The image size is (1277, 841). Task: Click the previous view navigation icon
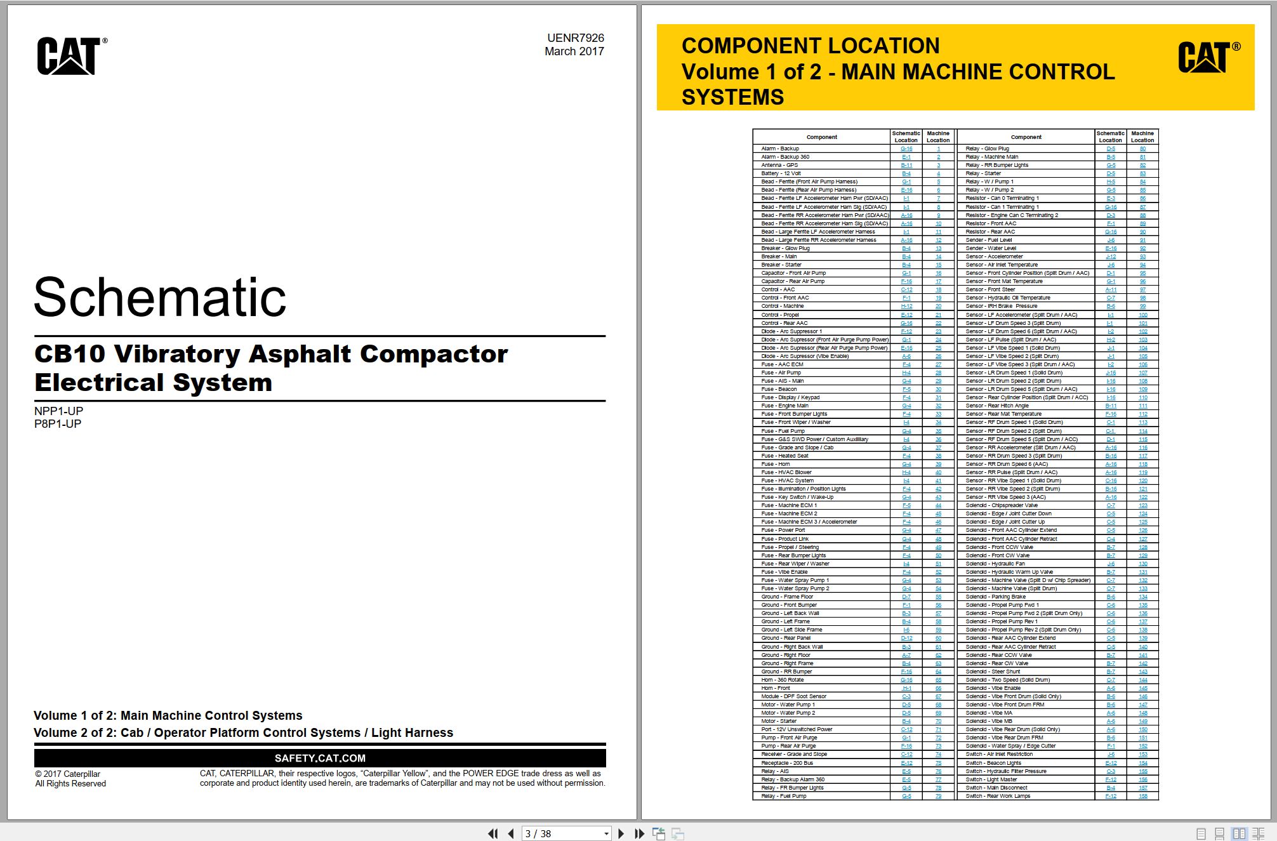[659, 833]
